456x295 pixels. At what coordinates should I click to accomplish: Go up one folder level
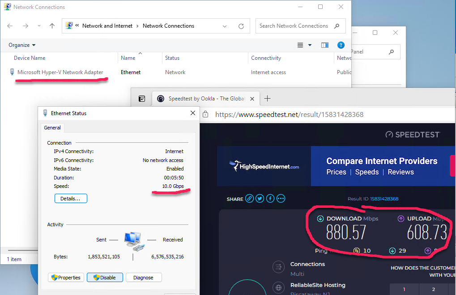point(52,26)
